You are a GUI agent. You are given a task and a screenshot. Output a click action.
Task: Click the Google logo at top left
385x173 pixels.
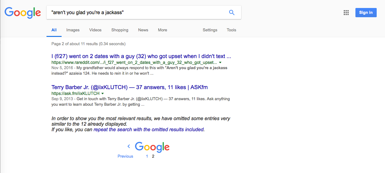[x=22, y=13]
